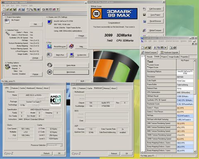Image resolution: width=199 pixels, height=159 pixels.
Task: Switch to the Image Quality tab
Action: coord(174,57)
